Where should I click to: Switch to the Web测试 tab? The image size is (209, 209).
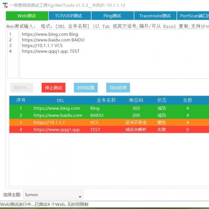pyautogui.click(x=27, y=16)
